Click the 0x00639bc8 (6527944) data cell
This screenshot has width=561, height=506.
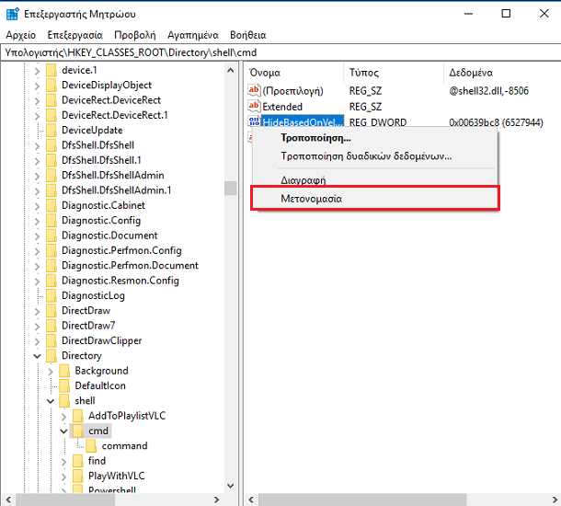pyautogui.click(x=496, y=122)
